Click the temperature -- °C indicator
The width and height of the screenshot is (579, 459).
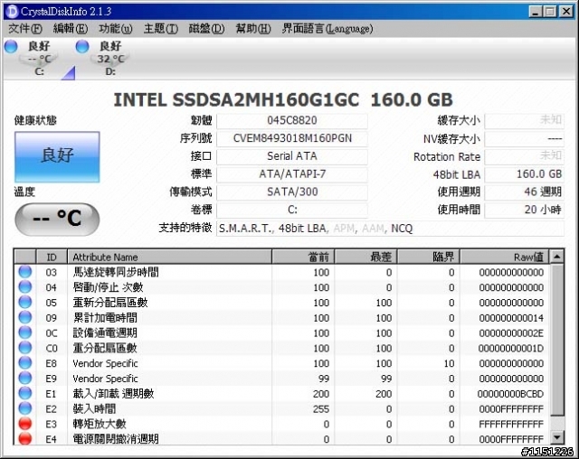[57, 219]
